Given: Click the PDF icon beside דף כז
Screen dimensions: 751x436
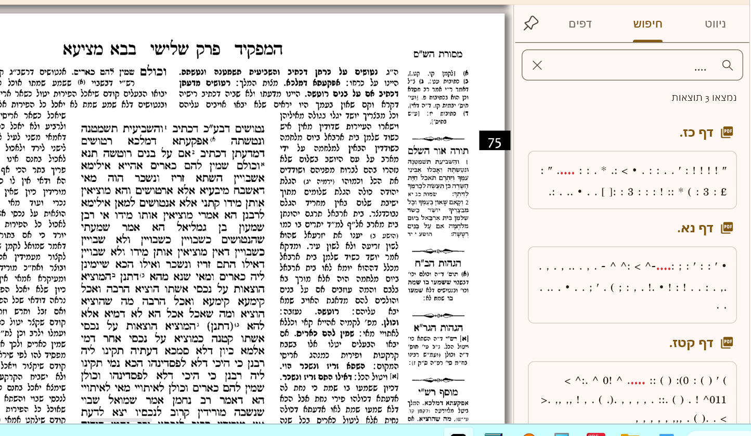Looking at the screenshot, I should (x=727, y=132).
